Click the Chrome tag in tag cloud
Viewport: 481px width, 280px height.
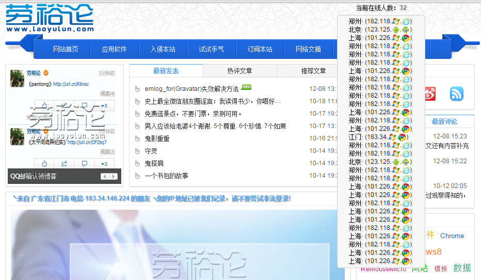click(452, 236)
